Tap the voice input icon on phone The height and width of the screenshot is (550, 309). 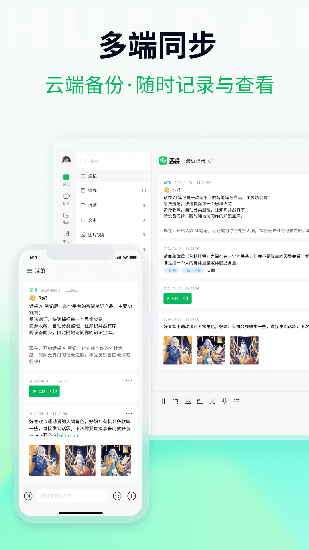point(28,496)
